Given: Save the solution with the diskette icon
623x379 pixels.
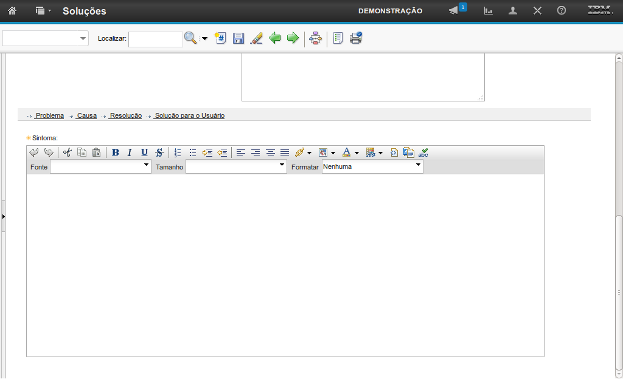Looking at the screenshot, I should click(238, 38).
